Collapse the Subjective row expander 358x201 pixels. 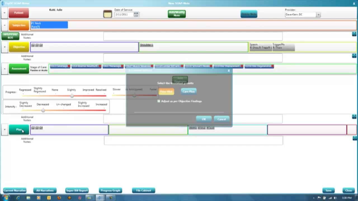tap(4, 25)
